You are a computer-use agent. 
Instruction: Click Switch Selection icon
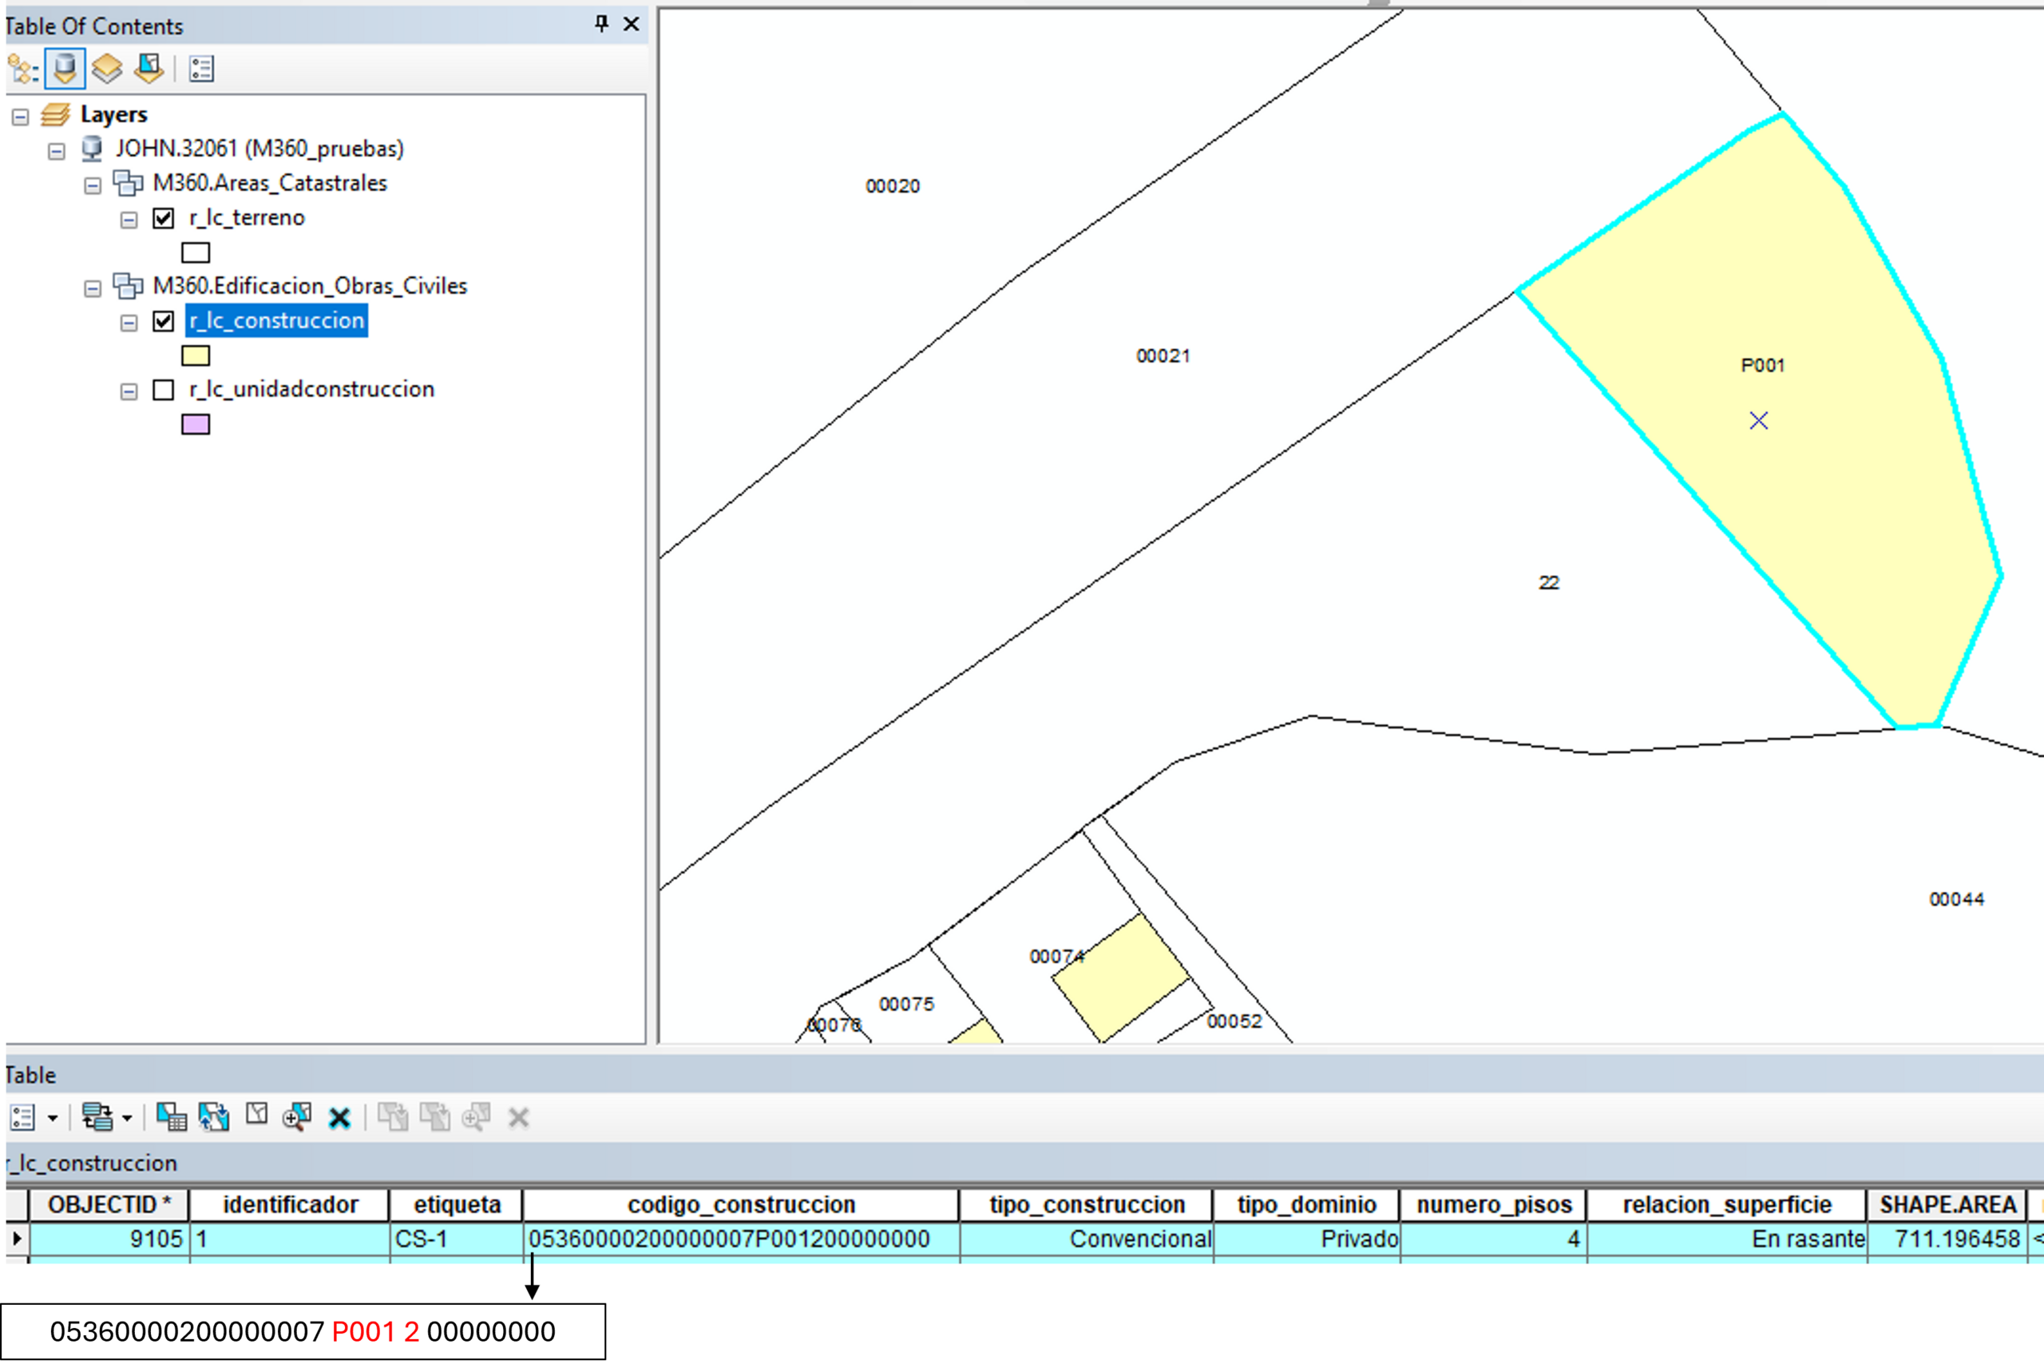coord(214,1116)
